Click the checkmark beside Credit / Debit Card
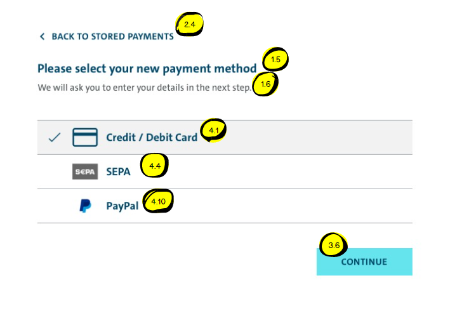The height and width of the screenshot is (311, 450). pos(55,137)
